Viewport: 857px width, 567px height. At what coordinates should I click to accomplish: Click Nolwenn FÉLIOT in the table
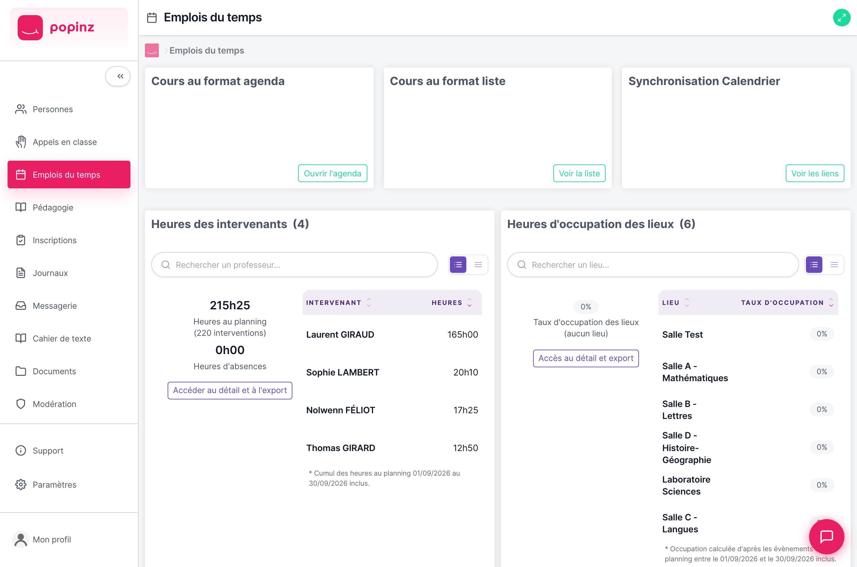[x=341, y=410]
